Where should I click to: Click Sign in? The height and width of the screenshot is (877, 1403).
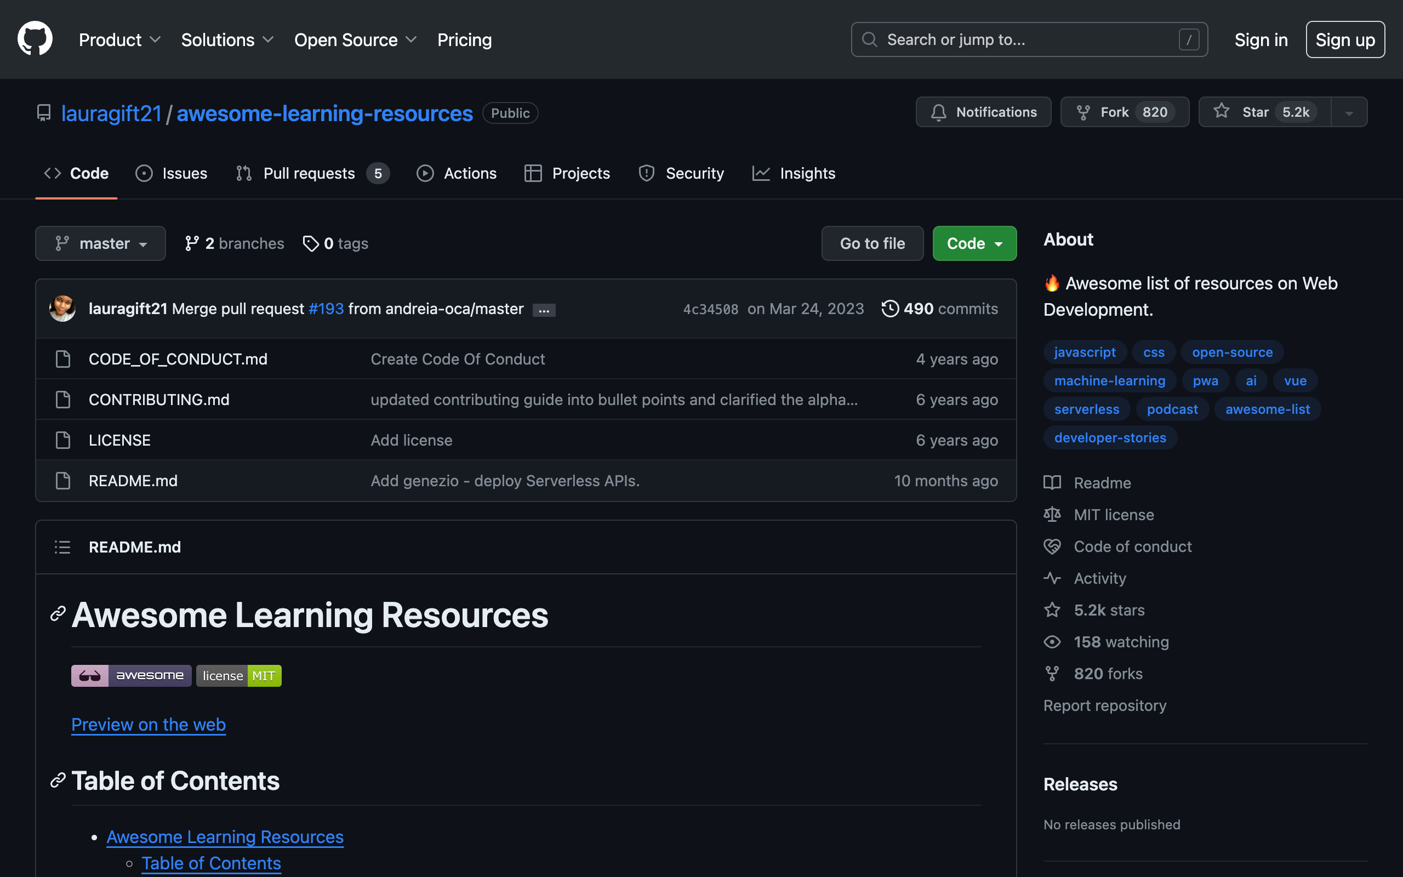(x=1261, y=39)
